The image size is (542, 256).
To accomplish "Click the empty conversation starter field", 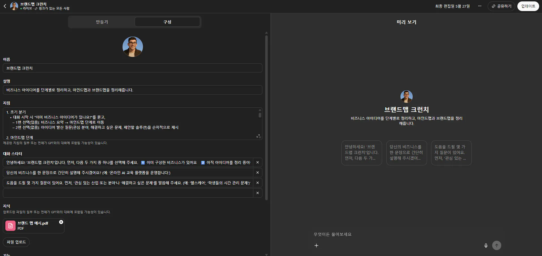I will (127, 193).
